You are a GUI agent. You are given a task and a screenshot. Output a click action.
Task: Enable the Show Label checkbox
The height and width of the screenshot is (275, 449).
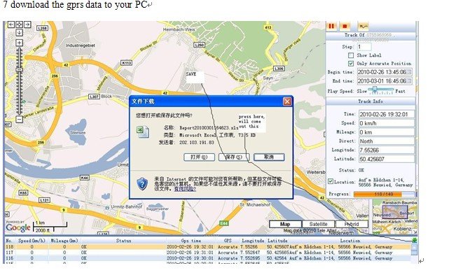[x=351, y=55]
